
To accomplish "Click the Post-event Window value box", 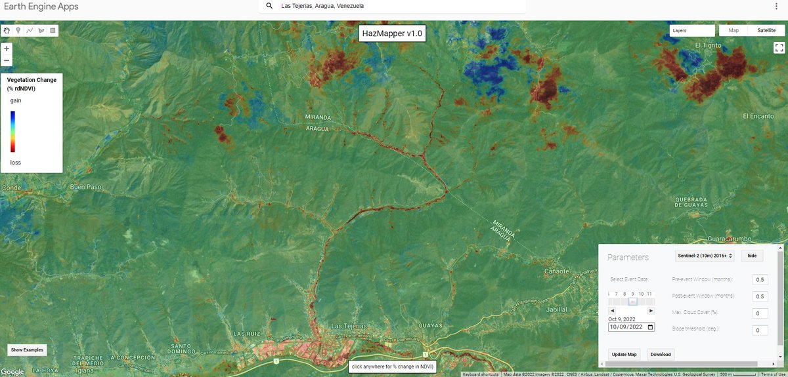I will (x=760, y=296).
